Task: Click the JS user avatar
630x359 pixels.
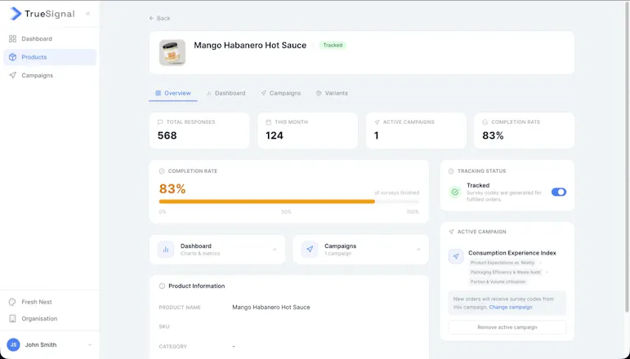Action: click(13, 345)
